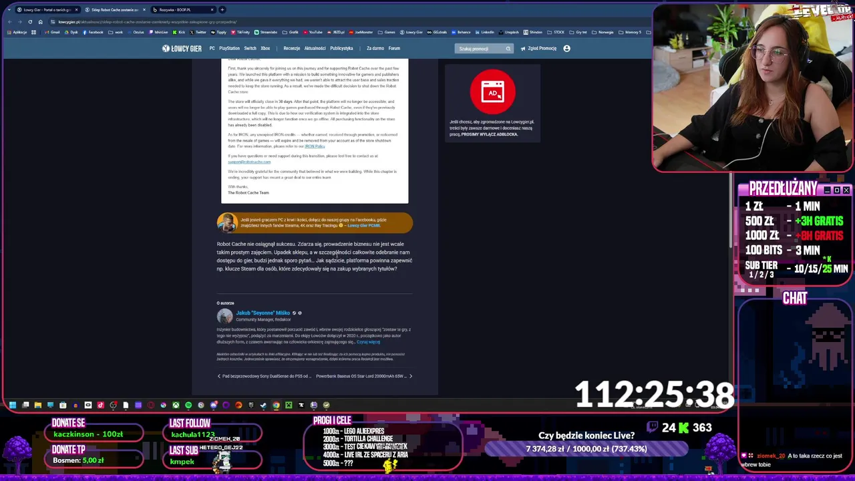Image resolution: width=855 pixels, height=481 pixels.
Task: Open the Recenzje section
Action: coord(292,48)
